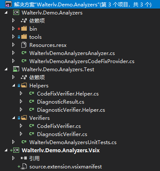160x171 pixels.
Task: Expand CodeFixVerifier.cs node
Action: pos(21,126)
